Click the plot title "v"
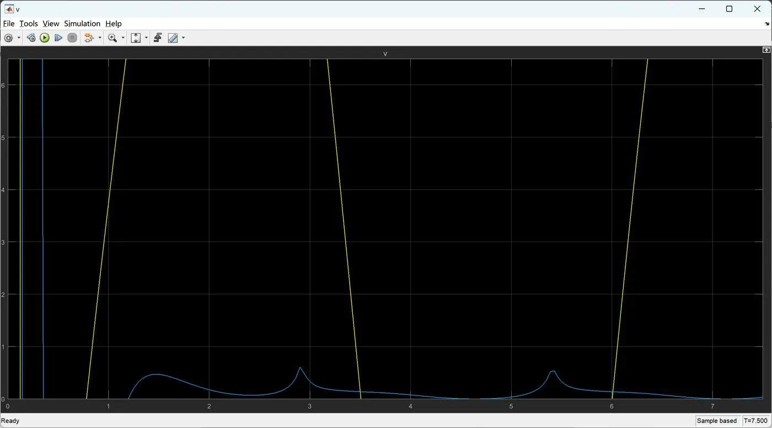The image size is (772, 428). coord(385,54)
